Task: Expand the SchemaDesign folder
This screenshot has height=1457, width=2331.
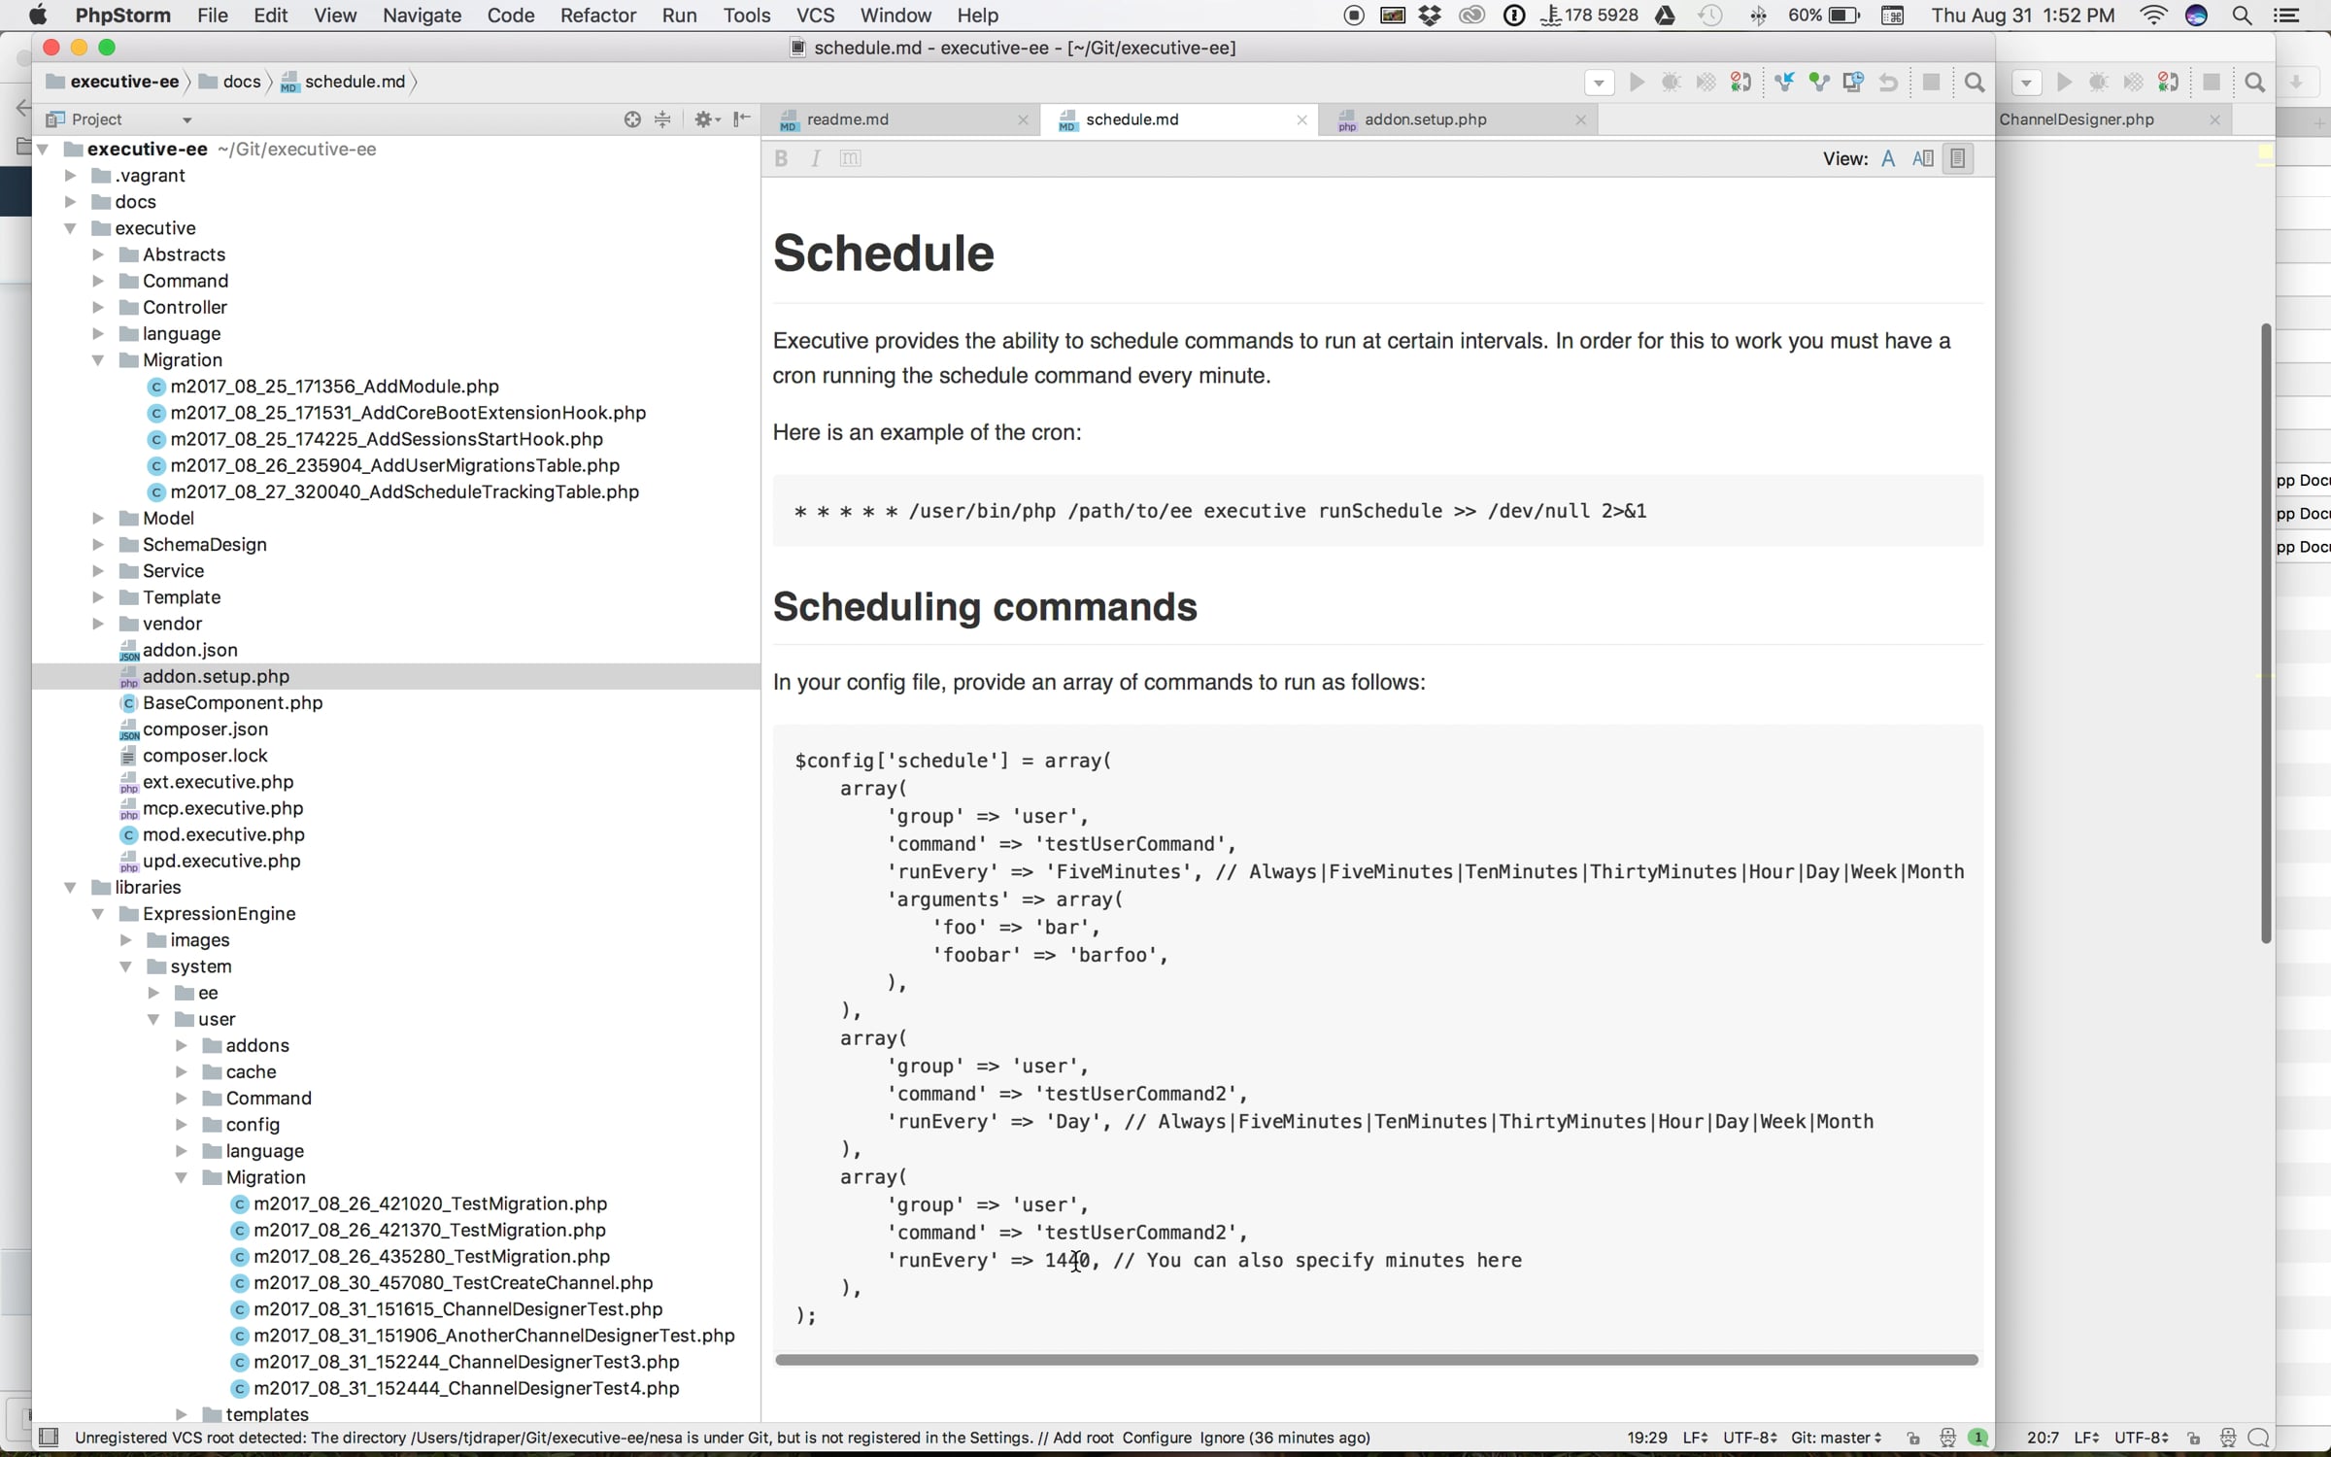Action: point(98,545)
